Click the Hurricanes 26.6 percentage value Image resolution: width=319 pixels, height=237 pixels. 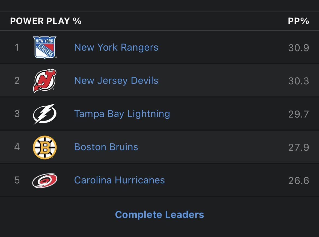pos(299,181)
